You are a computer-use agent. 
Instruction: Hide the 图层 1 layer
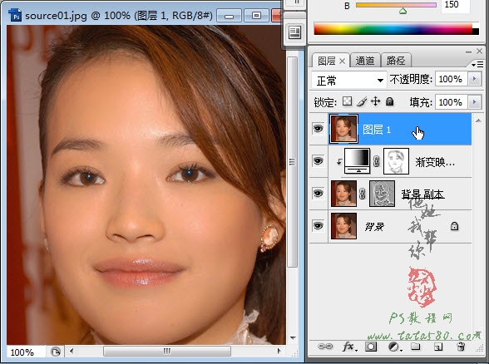(x=318, y=129)
